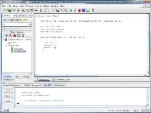The height and width of the screenshot is (113, 151).
Task: Switch to the Find tab
Action: point(17,77)
